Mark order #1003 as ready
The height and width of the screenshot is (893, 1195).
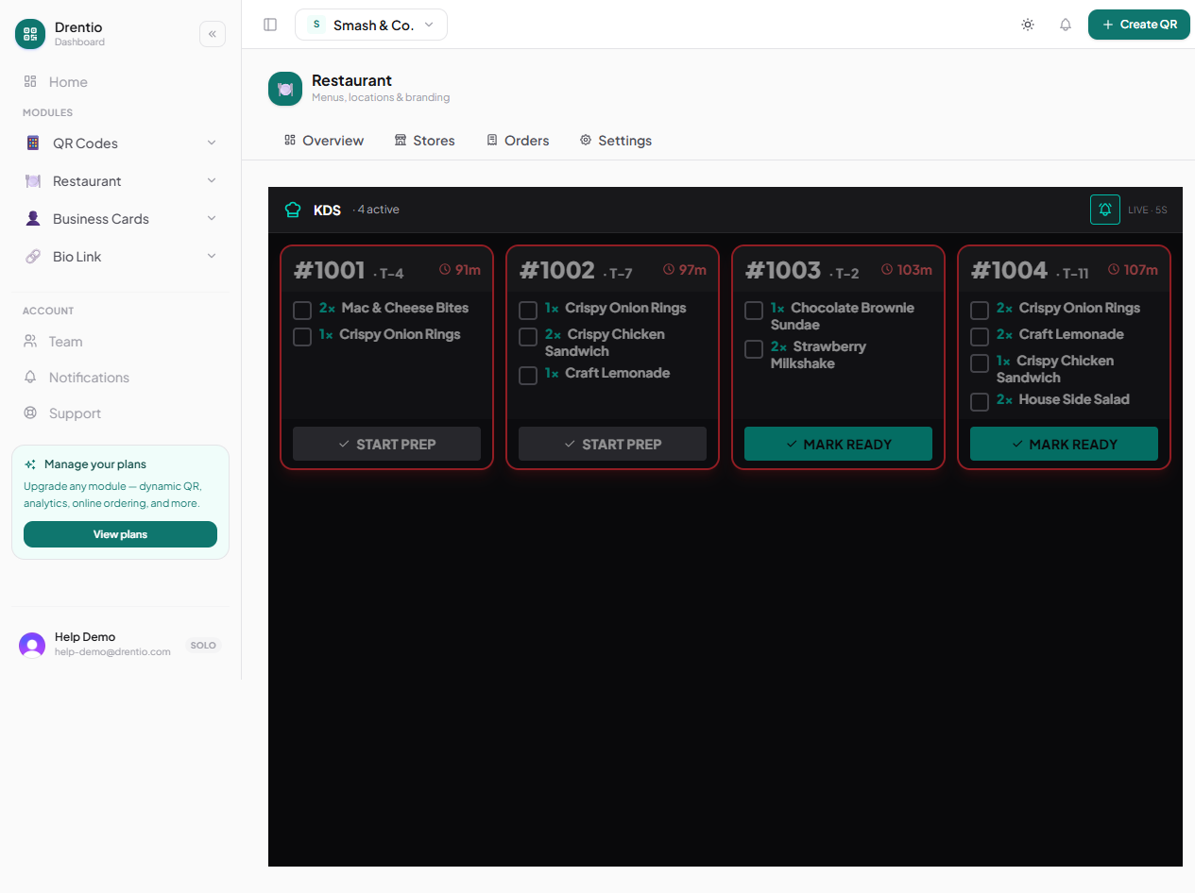[x=838, y=444]
